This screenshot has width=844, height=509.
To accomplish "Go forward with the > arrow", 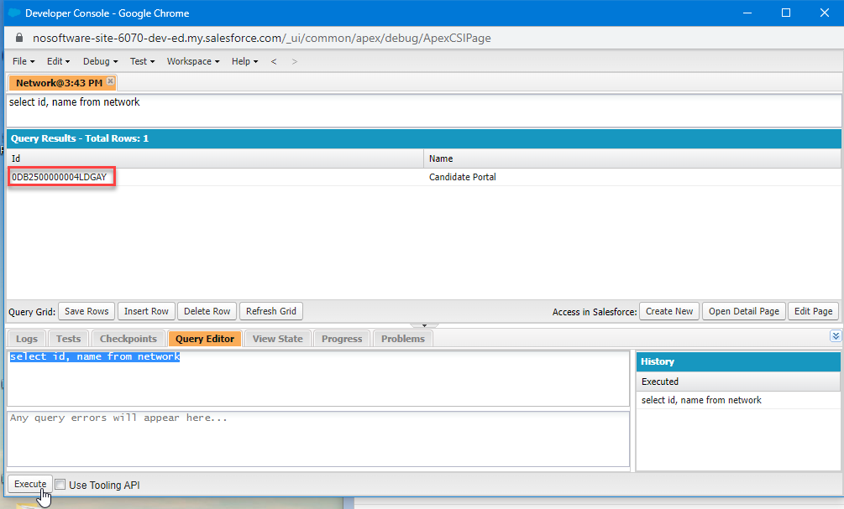I will point(295,61).
